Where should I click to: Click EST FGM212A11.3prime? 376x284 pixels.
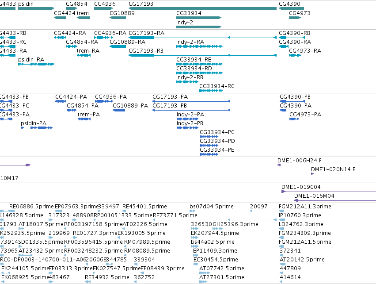tap(305, 207)
